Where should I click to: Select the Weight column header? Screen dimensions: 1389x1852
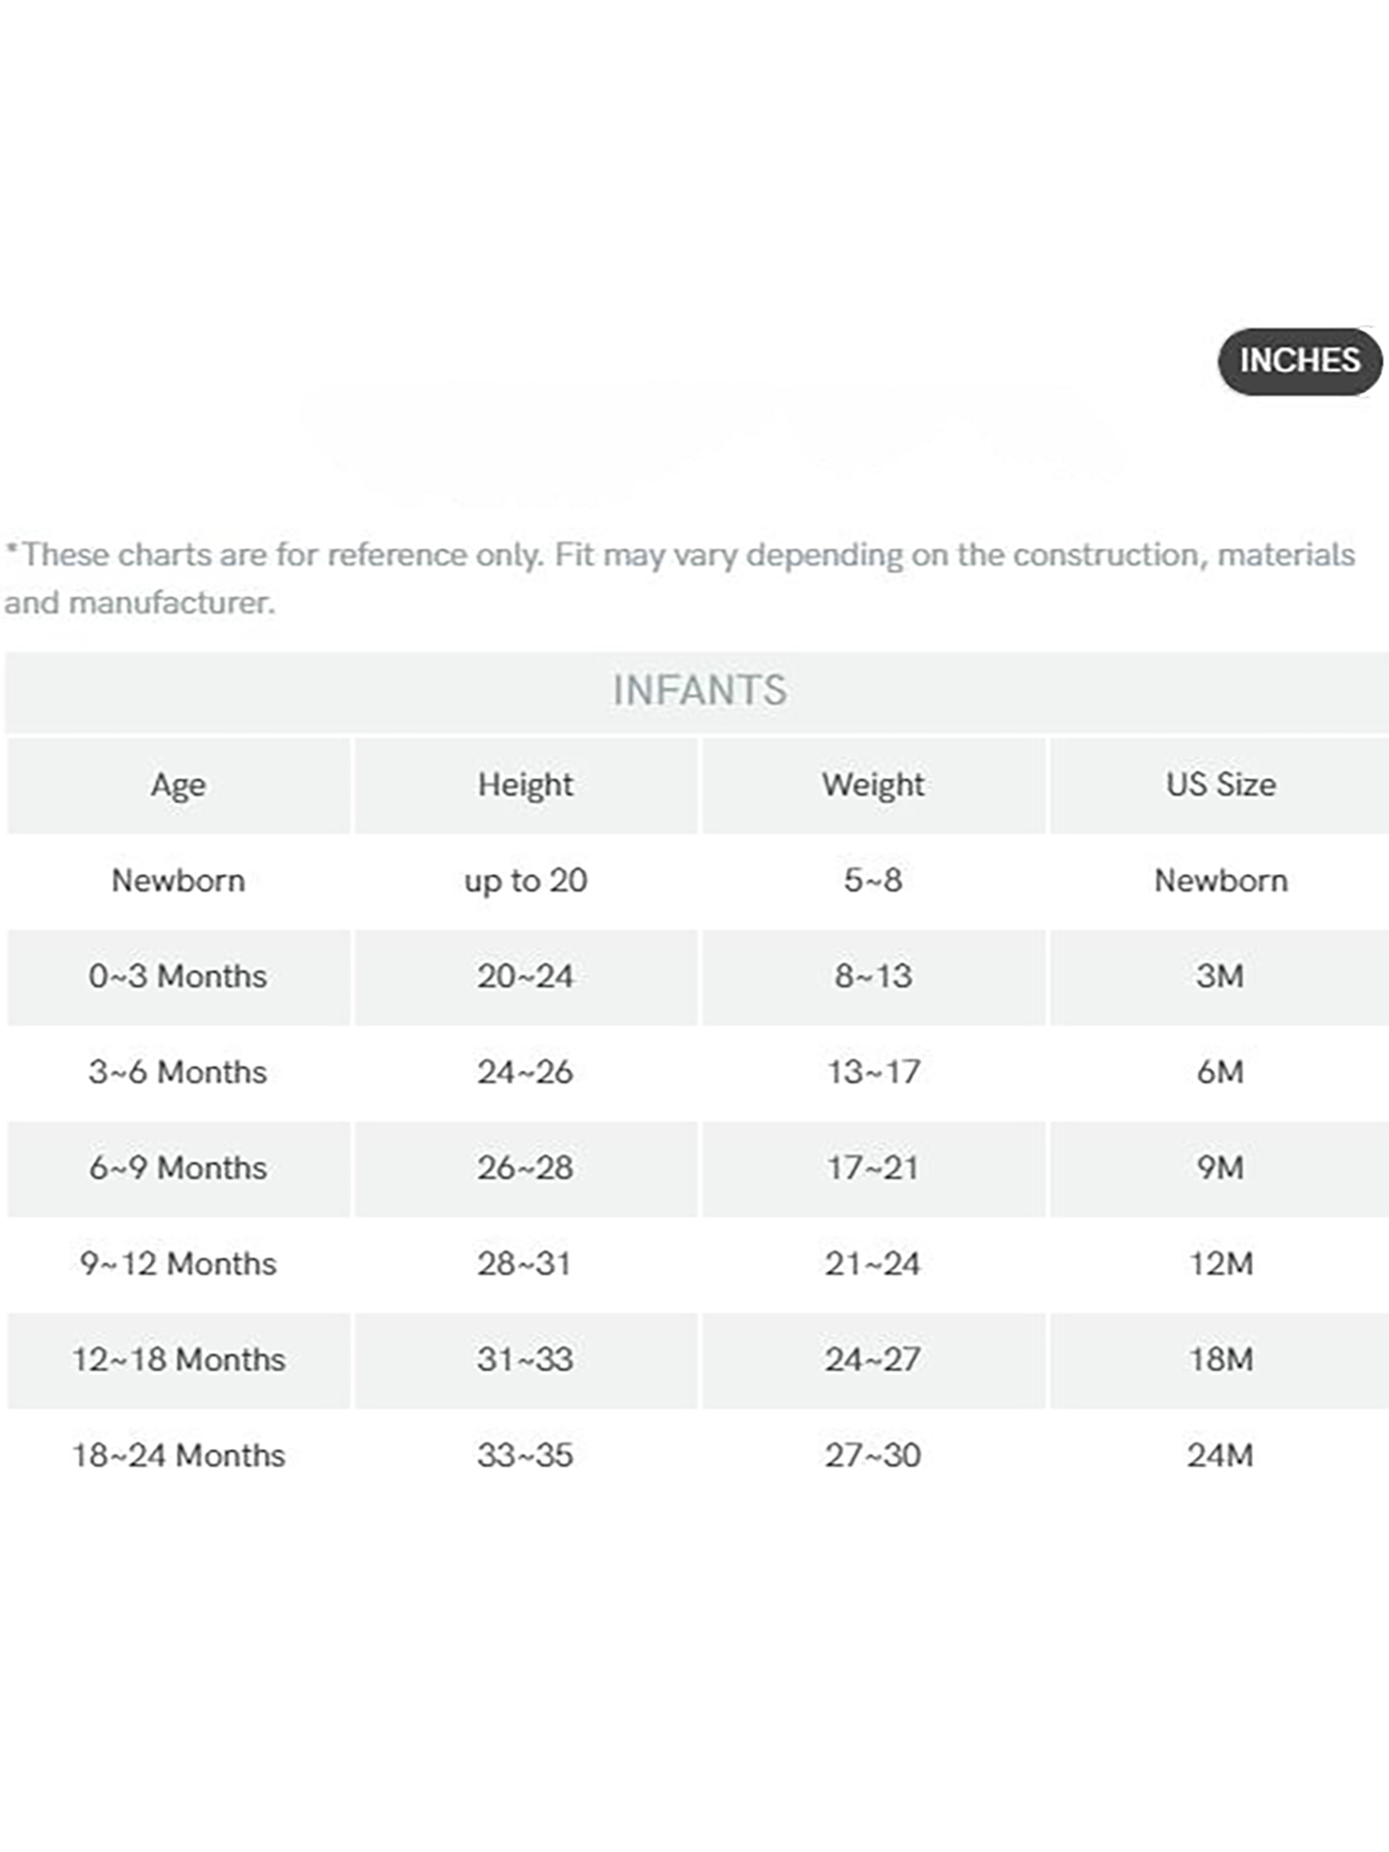872,785
